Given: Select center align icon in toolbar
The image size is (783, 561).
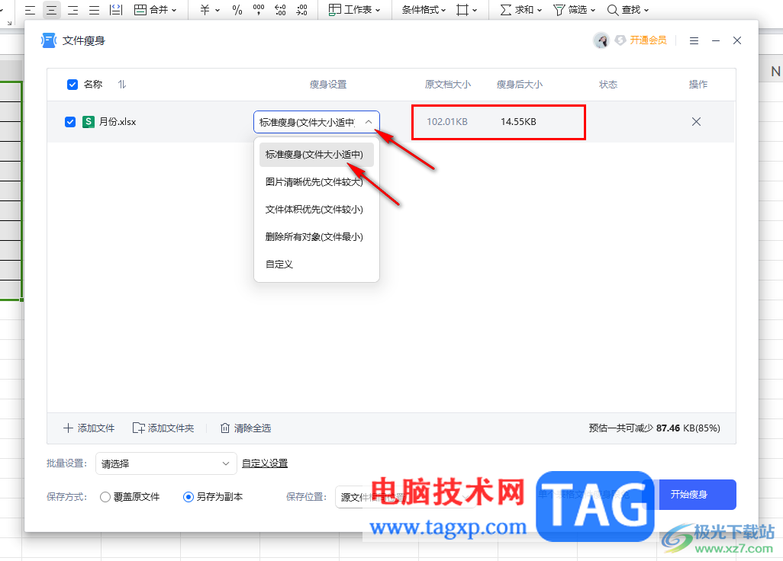Looking at the screenshot, I should pyautogui.click(x=51, y=10).
